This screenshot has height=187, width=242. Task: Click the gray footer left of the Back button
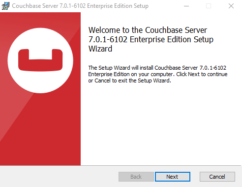click(59, 177)
